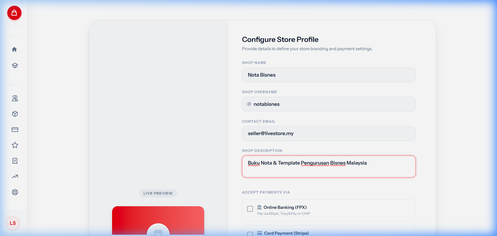
Task: Click the ACCEPT PAYMENTS VIA label
Action: [266, 192]
